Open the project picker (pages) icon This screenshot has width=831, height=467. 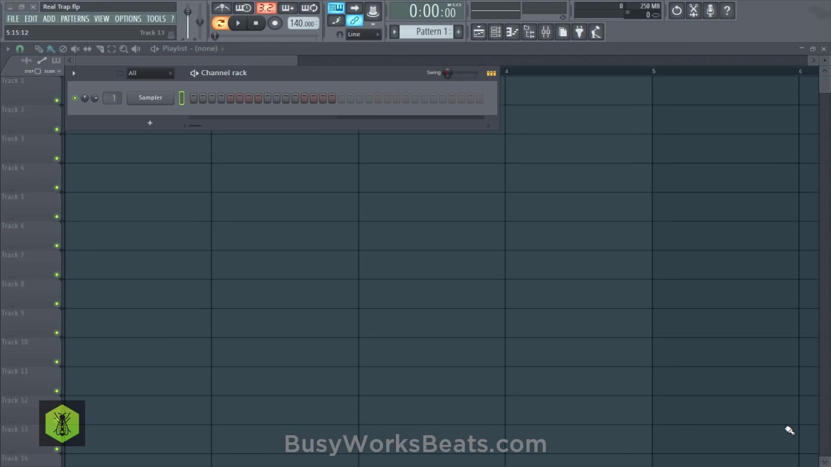coord(563,32)
